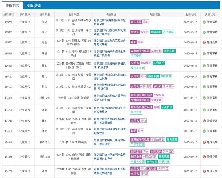Click red 处理反馈 icon for complaint 484356
Screen dimensions: 222x178
point(204,157)
